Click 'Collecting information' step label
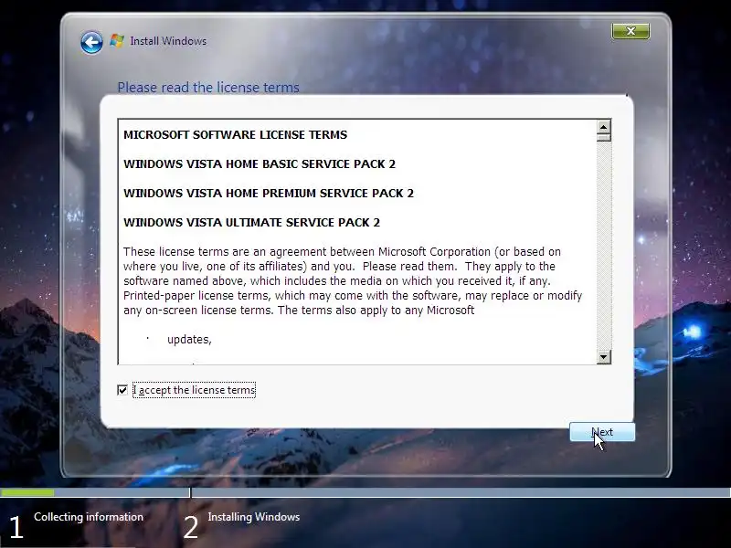Viewport: 731px width, 548px height. point(89,517)
